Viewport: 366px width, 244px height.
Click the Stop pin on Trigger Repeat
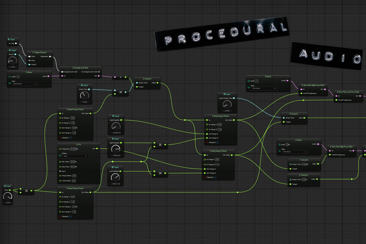29,60
